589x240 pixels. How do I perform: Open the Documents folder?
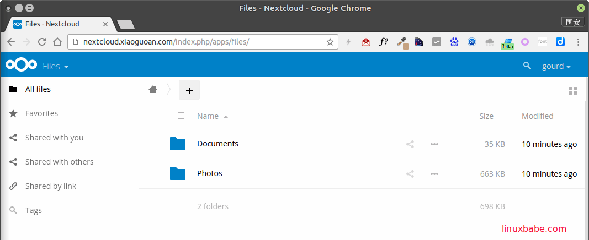pos(217,144)
